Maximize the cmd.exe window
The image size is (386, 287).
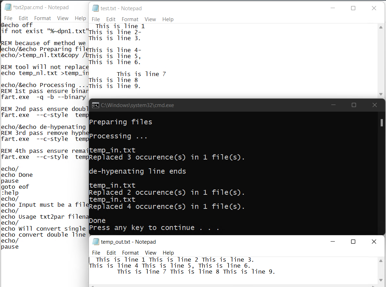tap(354, 105)
